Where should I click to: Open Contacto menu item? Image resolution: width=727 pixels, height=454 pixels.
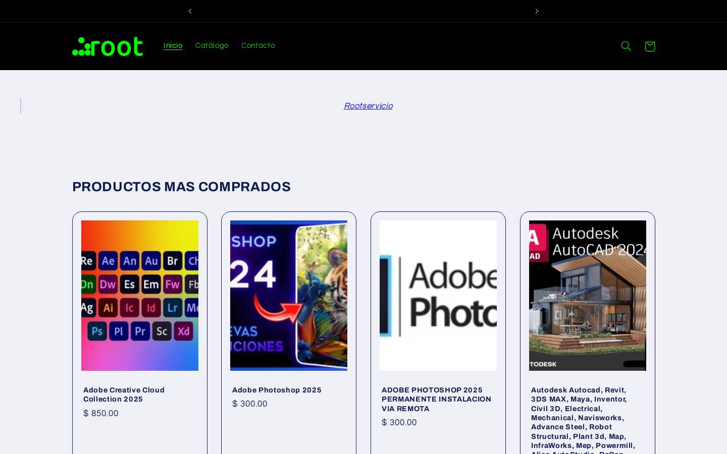[258, 45]
